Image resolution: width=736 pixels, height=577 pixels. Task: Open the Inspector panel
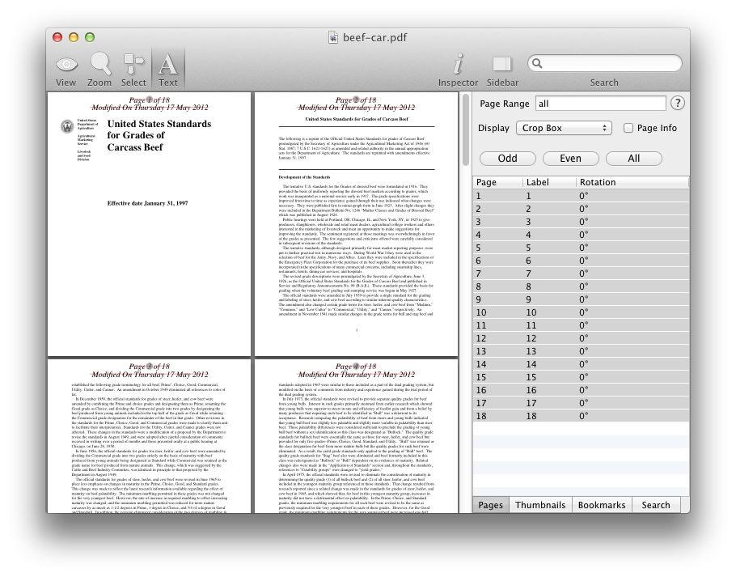pyautogui.click(x=458, y=70)
